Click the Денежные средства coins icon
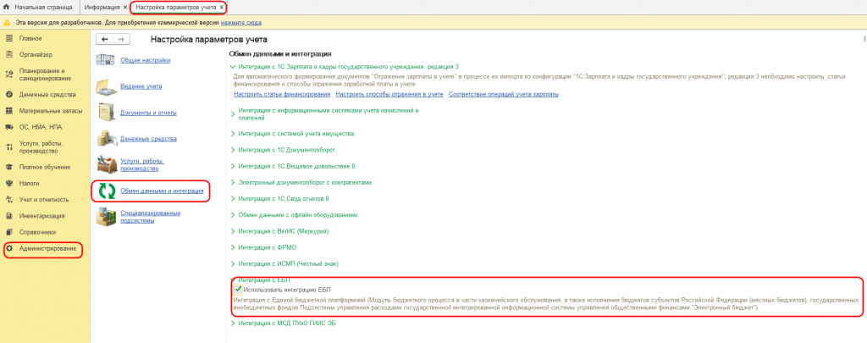 (x=105, y=139)
